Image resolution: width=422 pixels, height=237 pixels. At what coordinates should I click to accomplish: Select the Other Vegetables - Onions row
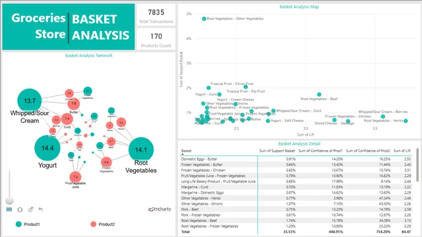[x=296, y=204]
